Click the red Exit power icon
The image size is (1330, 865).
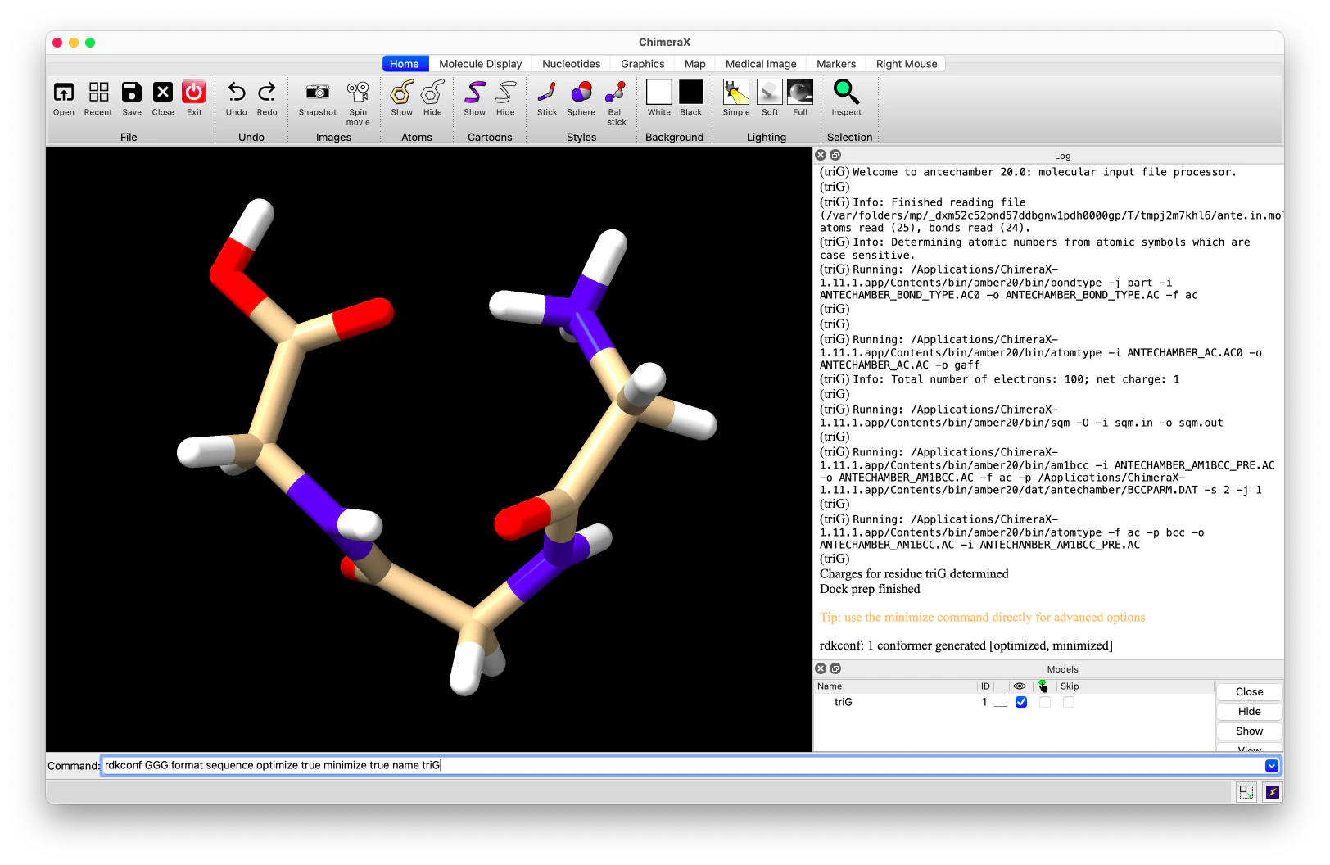pos(194,98)
